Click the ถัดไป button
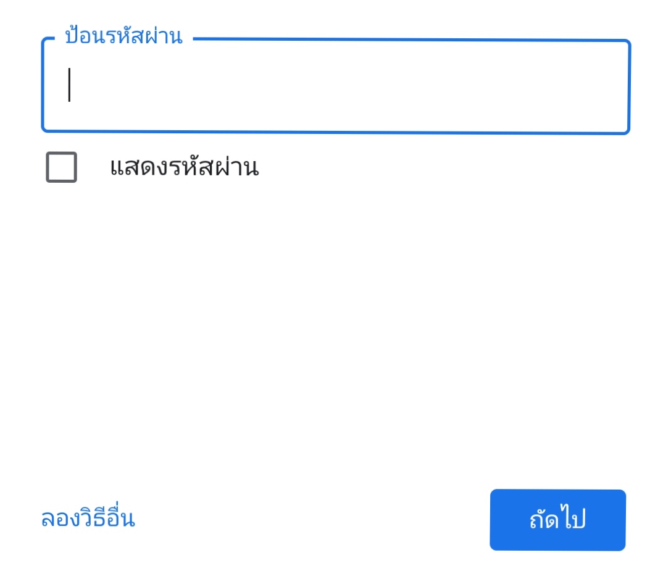Image resolution: width=663 pixels, height=563 pixels. tap(557, 520)
